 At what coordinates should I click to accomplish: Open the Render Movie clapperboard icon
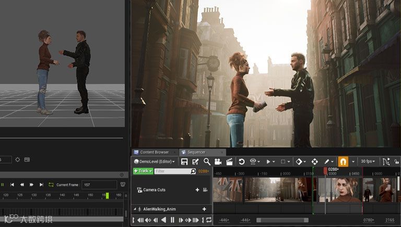click(x=229, y=162)
